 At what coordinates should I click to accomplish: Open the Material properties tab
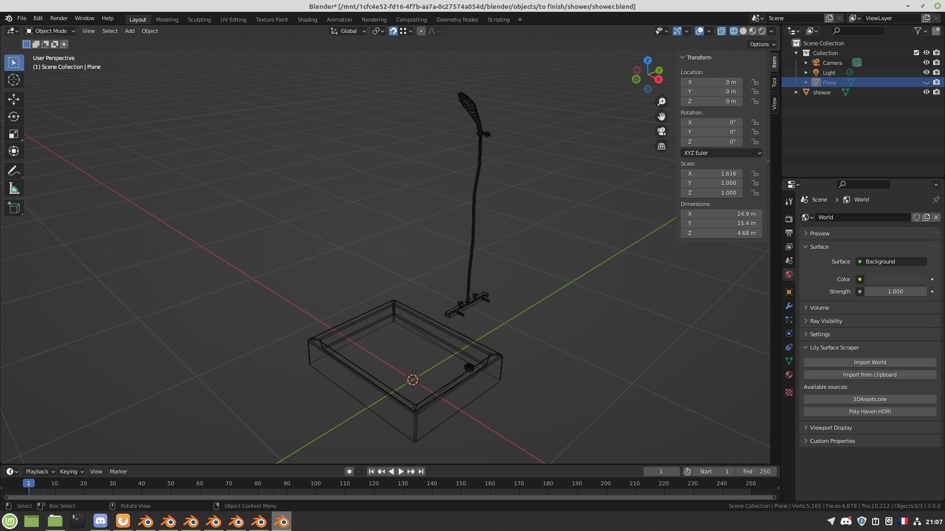point(789,375)
